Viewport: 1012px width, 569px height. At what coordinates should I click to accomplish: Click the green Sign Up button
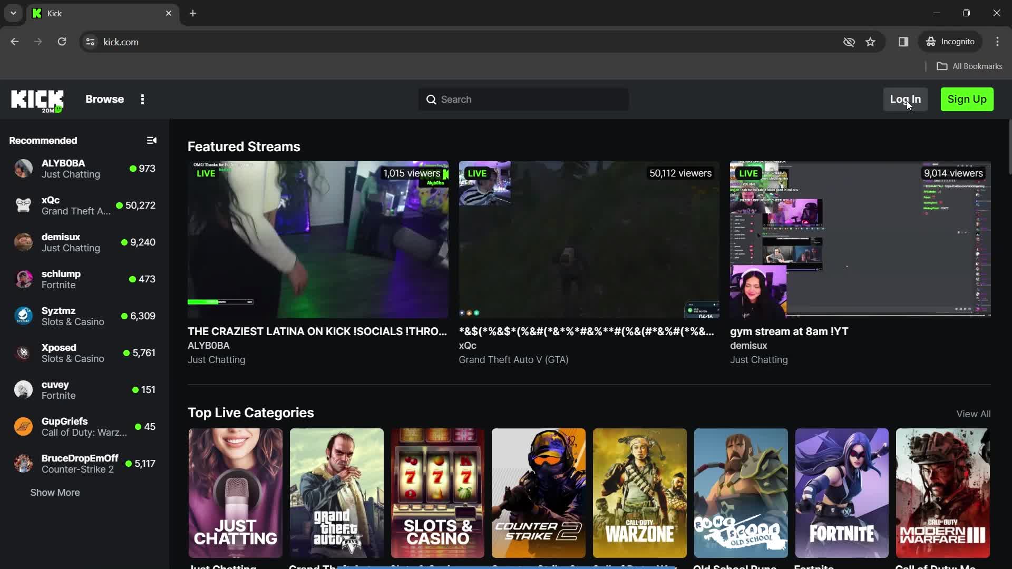tap(967, 100)
